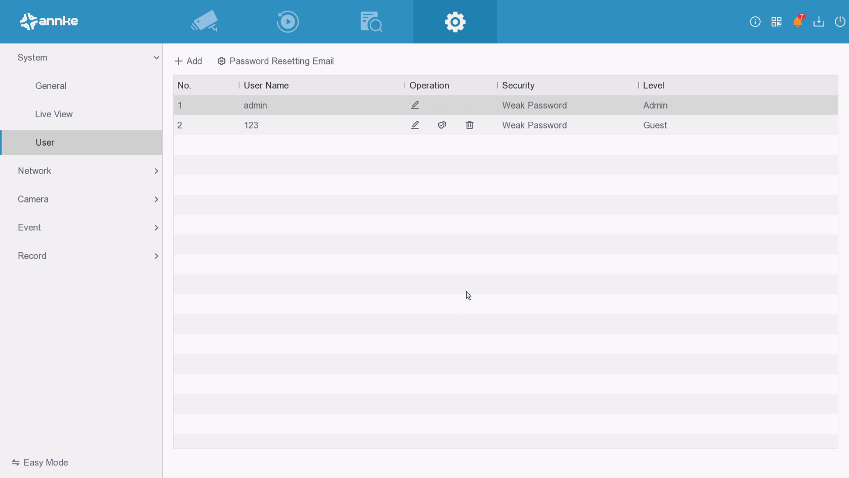
Task: Click the system information icon
Action: (755, 21)
